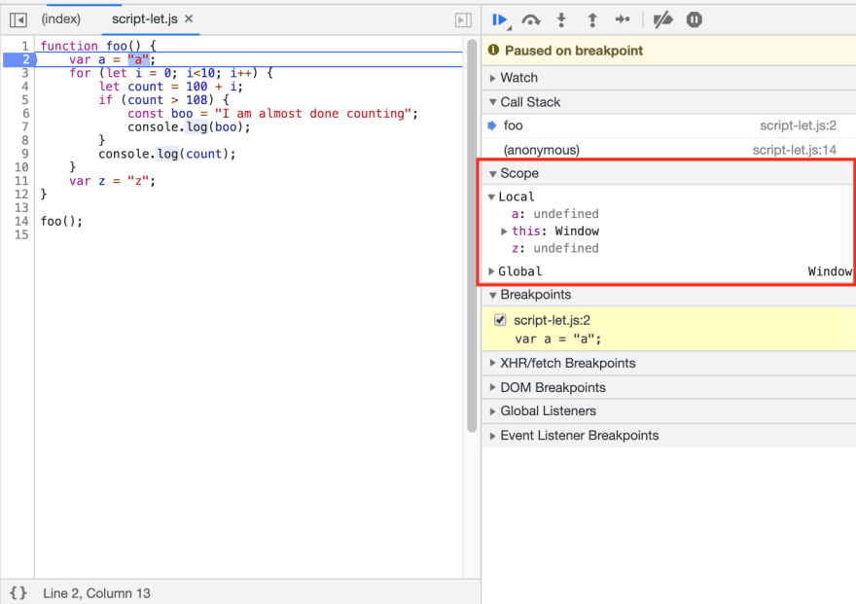The image size is (856, 604).
Task: Expand XHR/fetch Breakpoints section
Action: 669,364
